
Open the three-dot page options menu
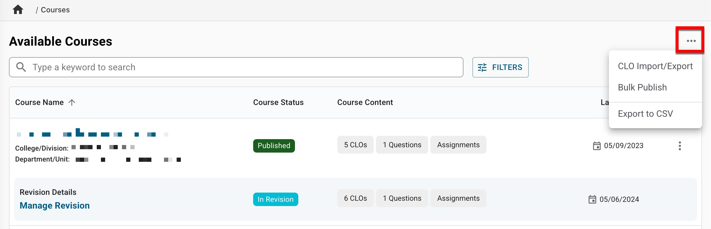[x=691, y=41]
